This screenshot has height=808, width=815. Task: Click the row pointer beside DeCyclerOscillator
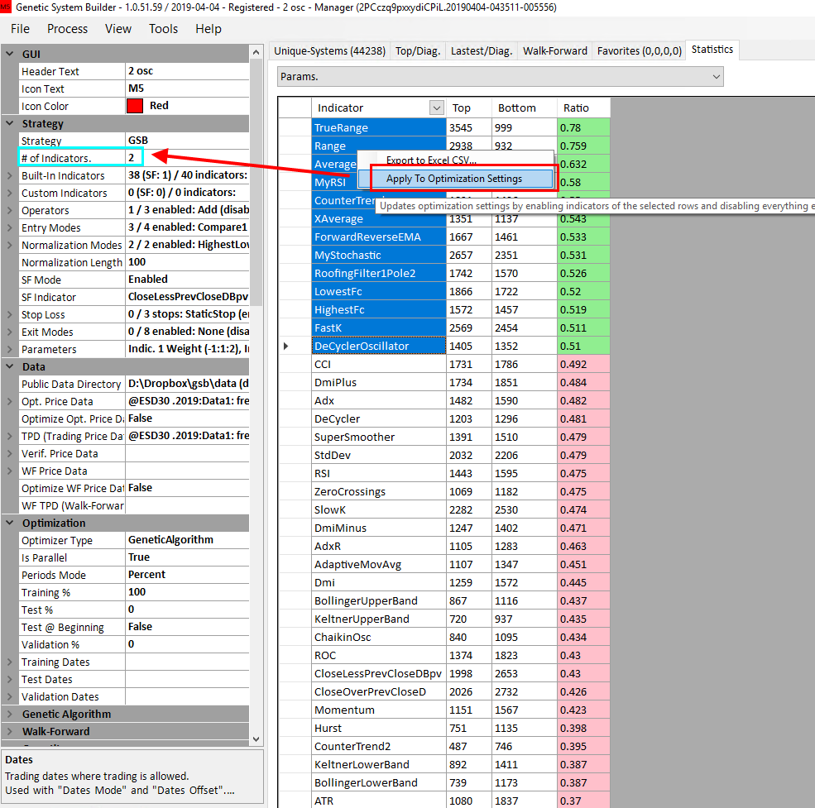[286, 346]
